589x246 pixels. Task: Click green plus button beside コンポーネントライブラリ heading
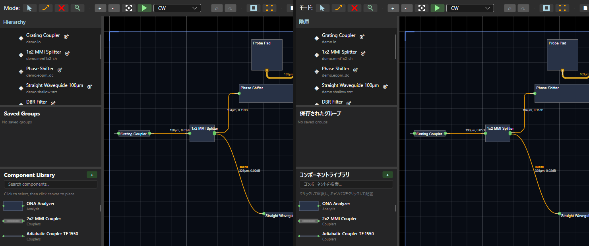(x=387, y=175)
